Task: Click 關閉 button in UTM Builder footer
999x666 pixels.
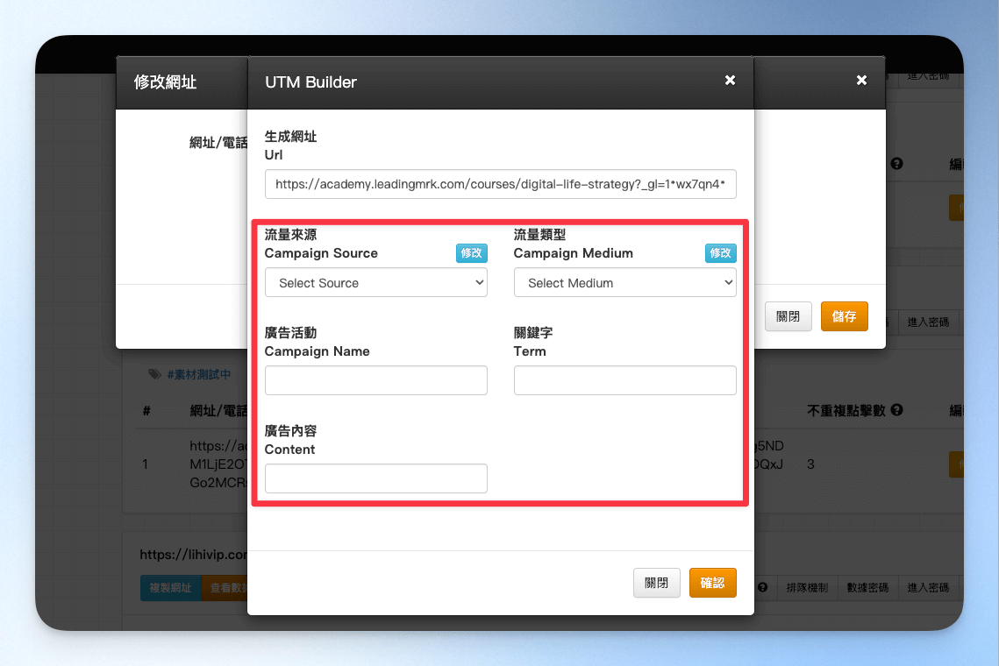Action: [x=656, y=583]
